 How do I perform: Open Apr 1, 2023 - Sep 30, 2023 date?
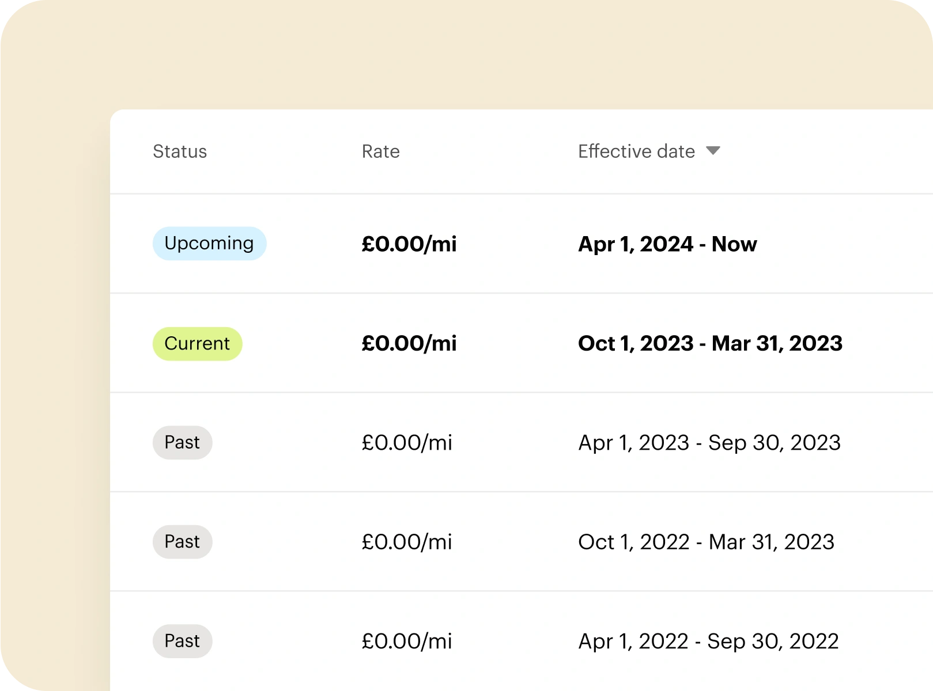coord(709,443)
